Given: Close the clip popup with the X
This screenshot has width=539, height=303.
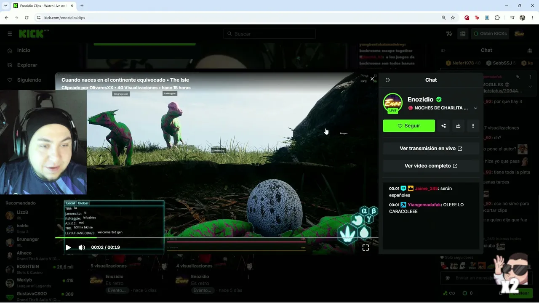Looking at the screenshot, I should click(372, 79).
